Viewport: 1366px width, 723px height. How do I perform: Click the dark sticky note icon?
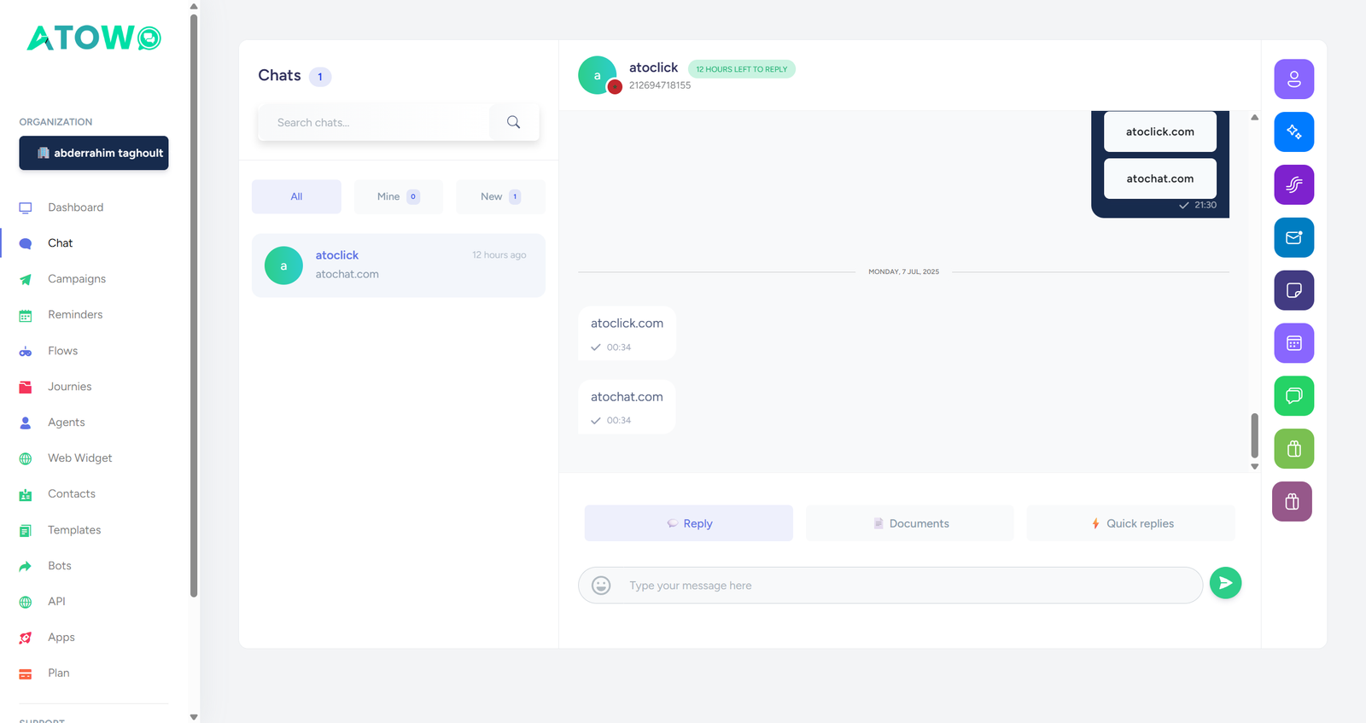(x=1293, y=291)
